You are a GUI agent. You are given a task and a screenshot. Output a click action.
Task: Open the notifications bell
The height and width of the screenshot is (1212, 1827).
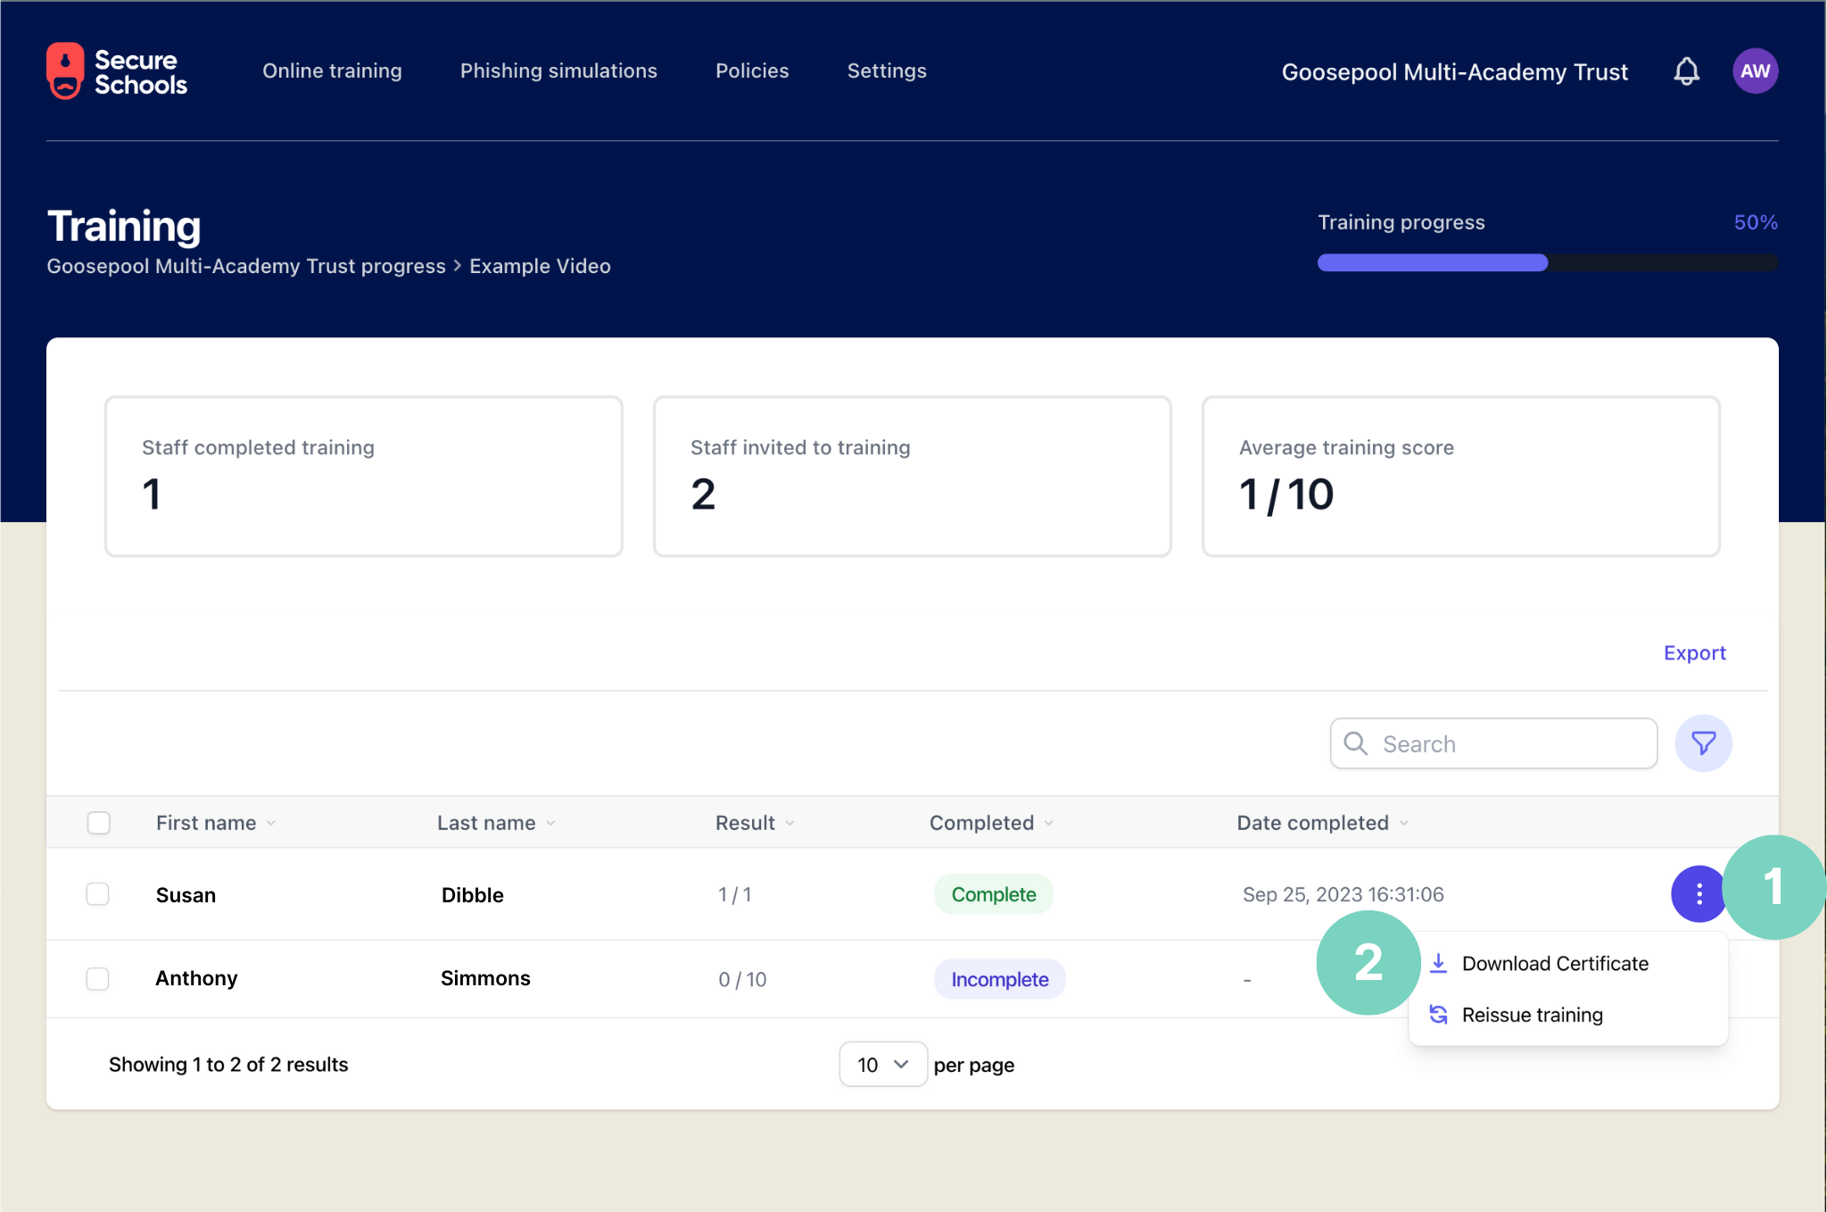(x=1686, y=71)
